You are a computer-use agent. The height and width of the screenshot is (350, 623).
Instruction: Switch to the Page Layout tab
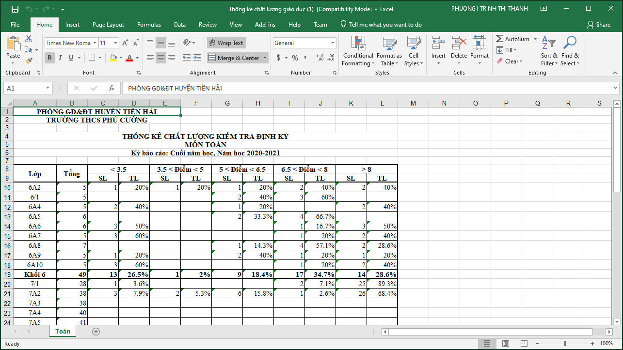108,25
